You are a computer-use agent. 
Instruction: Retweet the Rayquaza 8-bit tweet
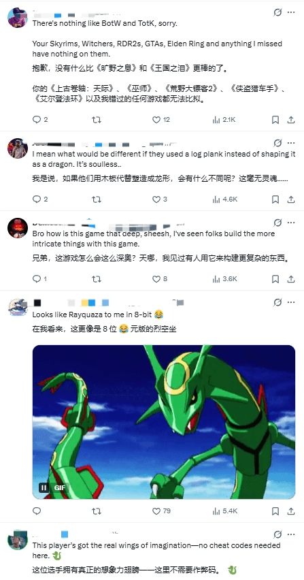(97, 511)
